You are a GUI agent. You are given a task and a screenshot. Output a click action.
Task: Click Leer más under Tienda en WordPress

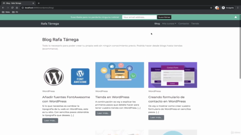[x=103, y=113]
